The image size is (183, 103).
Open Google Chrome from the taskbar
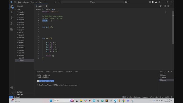pos(124,101)
